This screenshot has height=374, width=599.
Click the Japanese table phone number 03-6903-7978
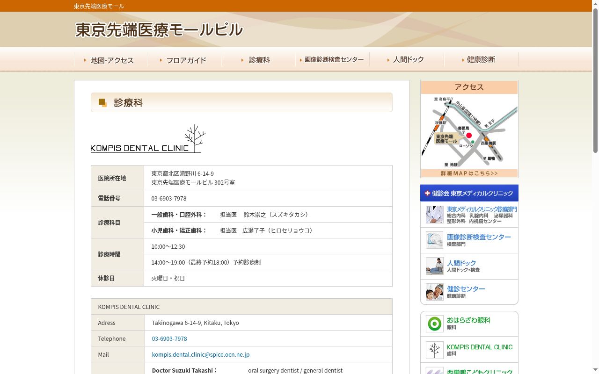coord(169,198)
